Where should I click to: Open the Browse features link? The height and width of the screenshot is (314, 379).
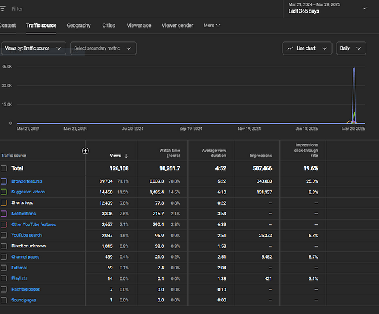26,181
